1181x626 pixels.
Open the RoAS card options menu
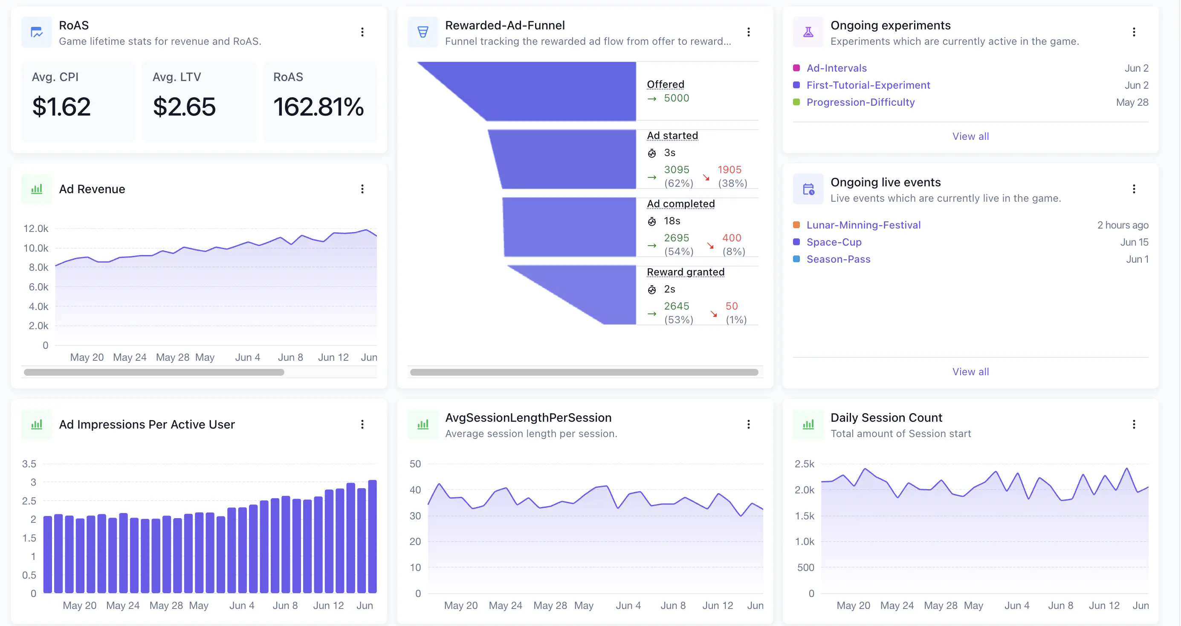coord(362,32)
